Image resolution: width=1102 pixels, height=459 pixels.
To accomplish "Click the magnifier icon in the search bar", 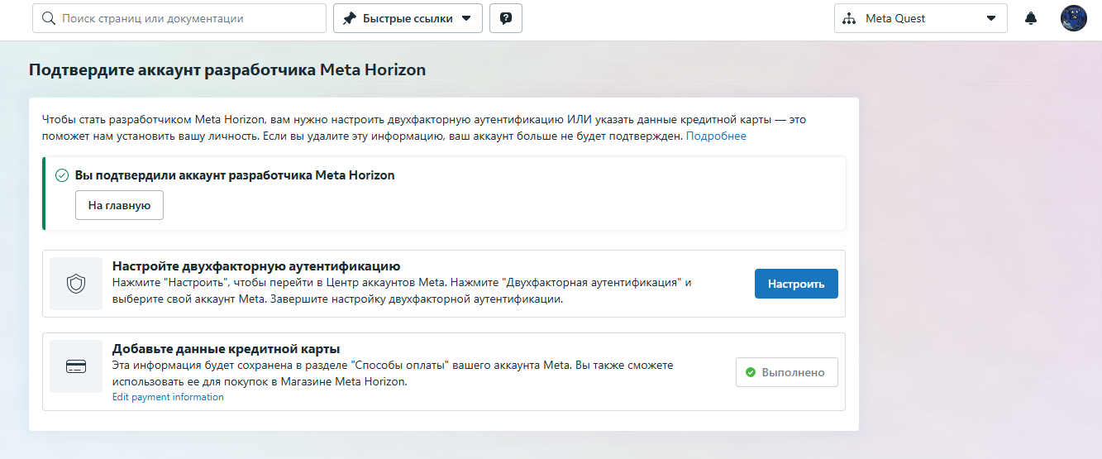I will (49, 18).
